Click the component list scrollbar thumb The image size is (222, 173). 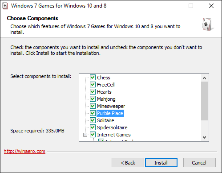pos(204,101)
